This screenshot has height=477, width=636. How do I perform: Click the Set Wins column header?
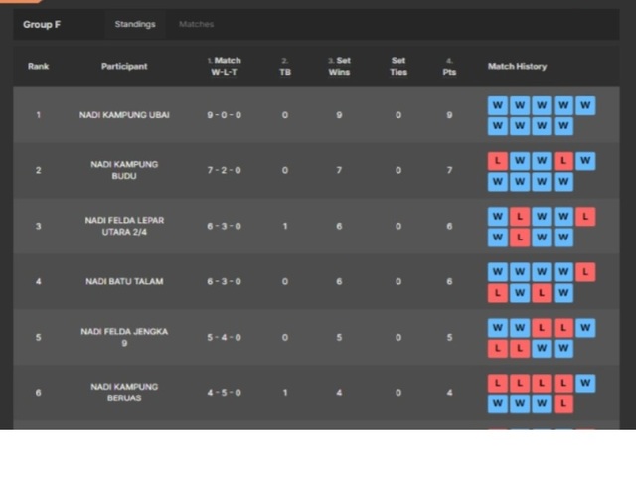click(x=339, y=67)
